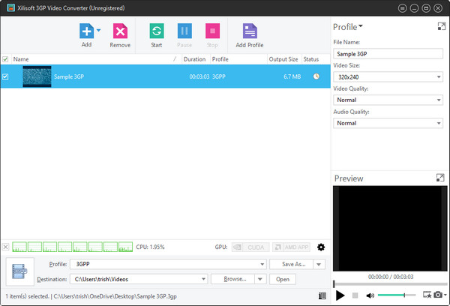Screen dimensions: 450x306
Task: Click the preview seek bar
Action: click(x=390, y=284)
